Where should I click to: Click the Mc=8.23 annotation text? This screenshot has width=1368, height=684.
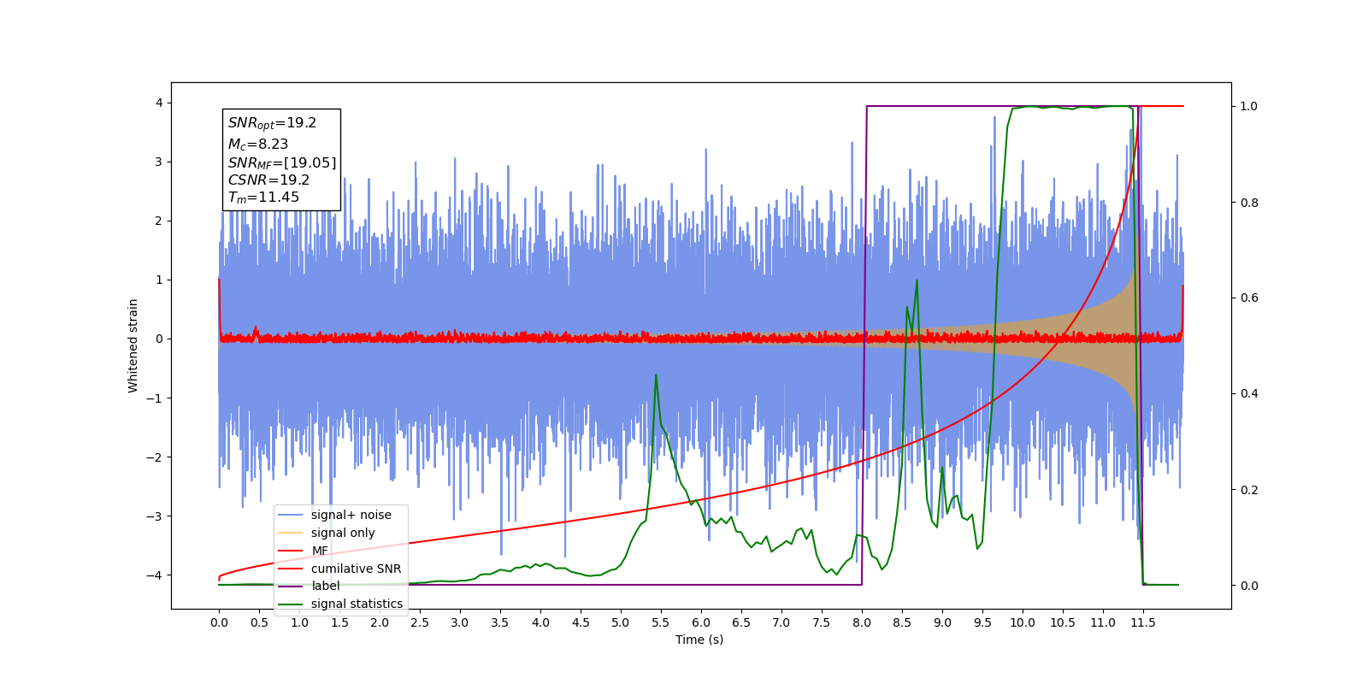click(x=257, y=144)
